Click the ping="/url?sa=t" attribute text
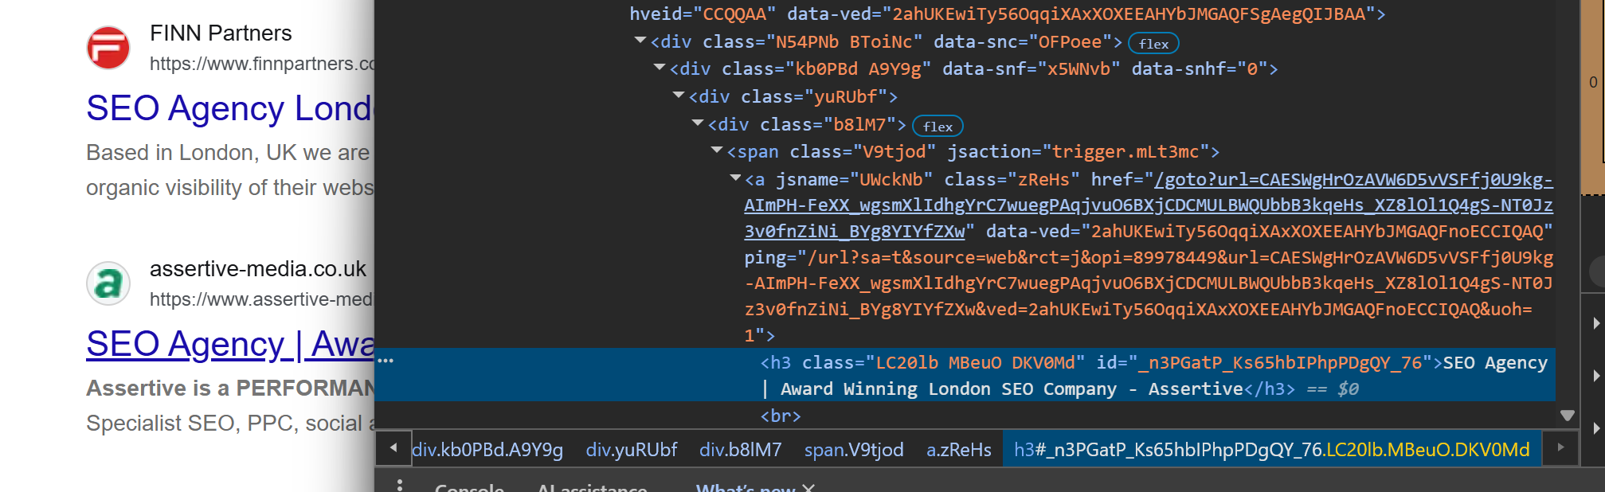The height and width of the screenshot is (492, 1605). click(1149, 296)
